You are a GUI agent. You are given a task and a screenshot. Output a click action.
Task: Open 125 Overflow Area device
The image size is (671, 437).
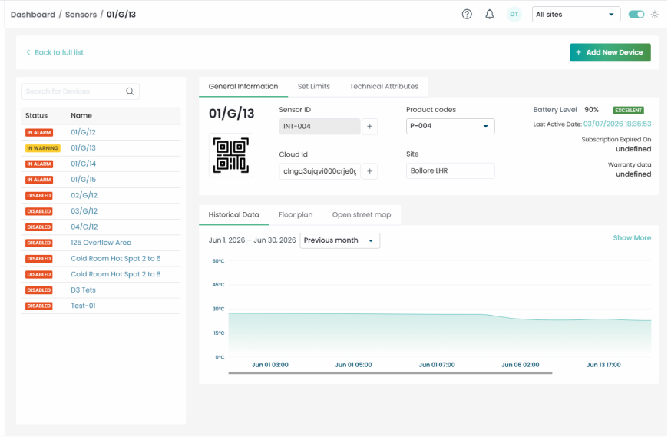click(x=101, y=243)
